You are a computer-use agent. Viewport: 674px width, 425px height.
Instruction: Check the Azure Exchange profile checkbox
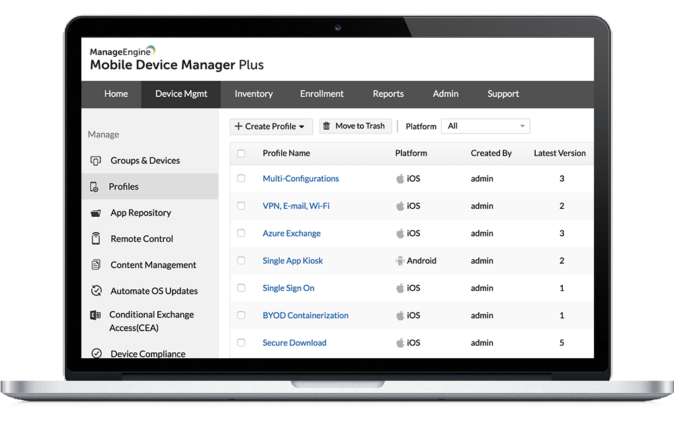point(241,233)
